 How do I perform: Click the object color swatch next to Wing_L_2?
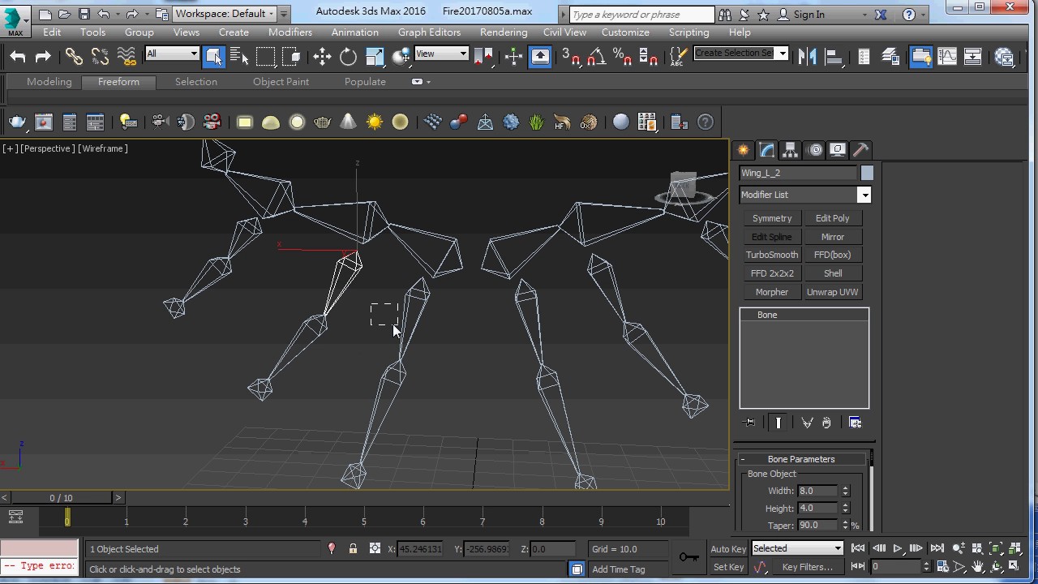click(x=867, y=173)
